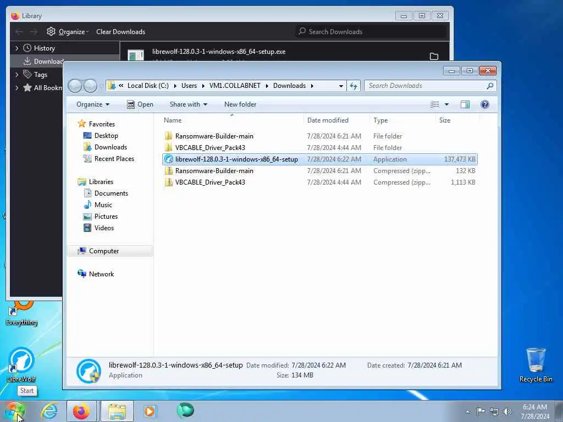
Task: Open the network status tray icon
Action: [494, 411]
